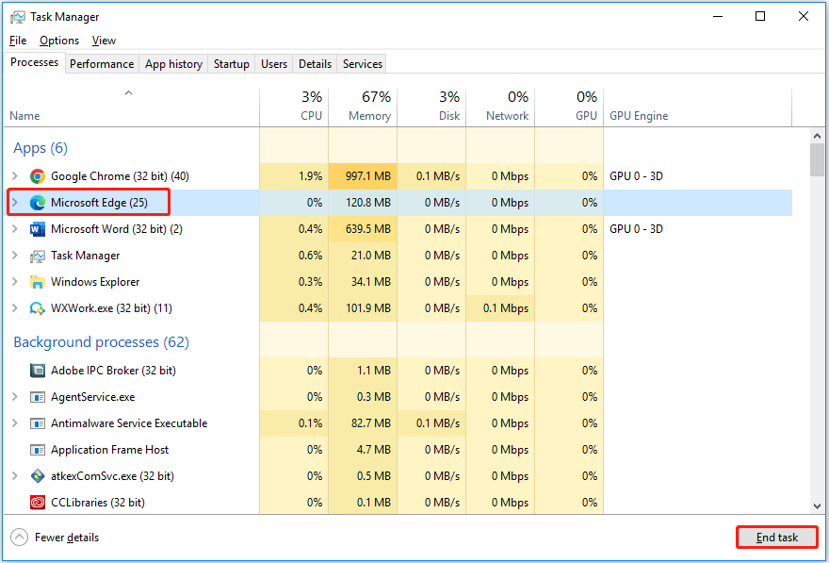The height and width of the screenshot is (563, 829).
Task: Click the Microsoft Word icon
Action: pyautogui.click(x=37, y=228)
